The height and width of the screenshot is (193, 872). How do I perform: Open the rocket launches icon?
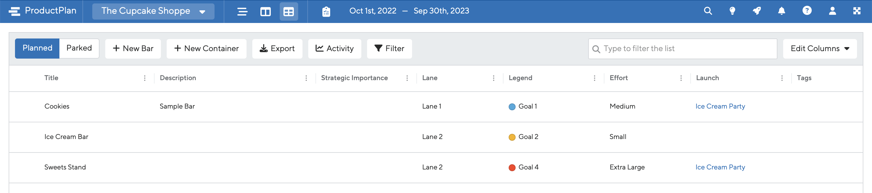(x=757, y=11)
